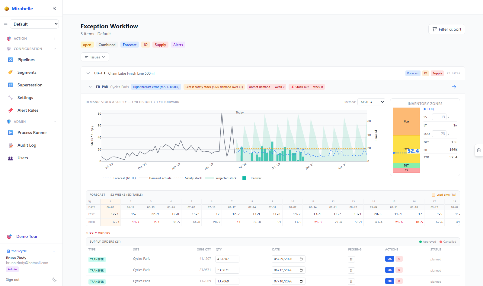The height and width of the screenshot is (286, 483).
Task: Select the Forecast tab
Action: (130, 45)
